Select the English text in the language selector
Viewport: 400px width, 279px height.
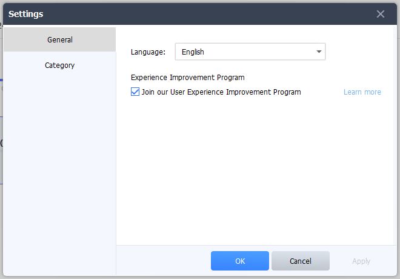[193, 52]
